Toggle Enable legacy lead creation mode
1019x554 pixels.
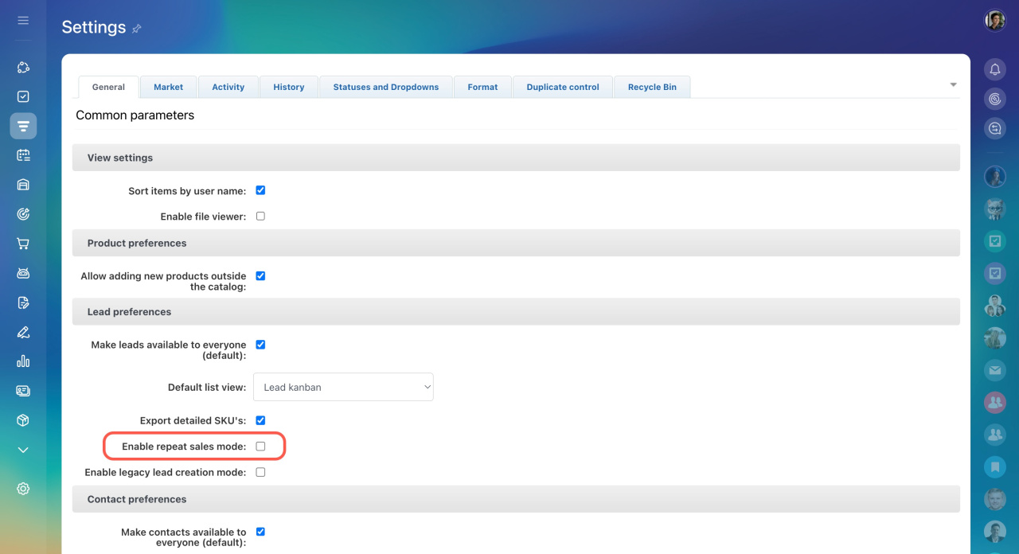pos(260,472)
